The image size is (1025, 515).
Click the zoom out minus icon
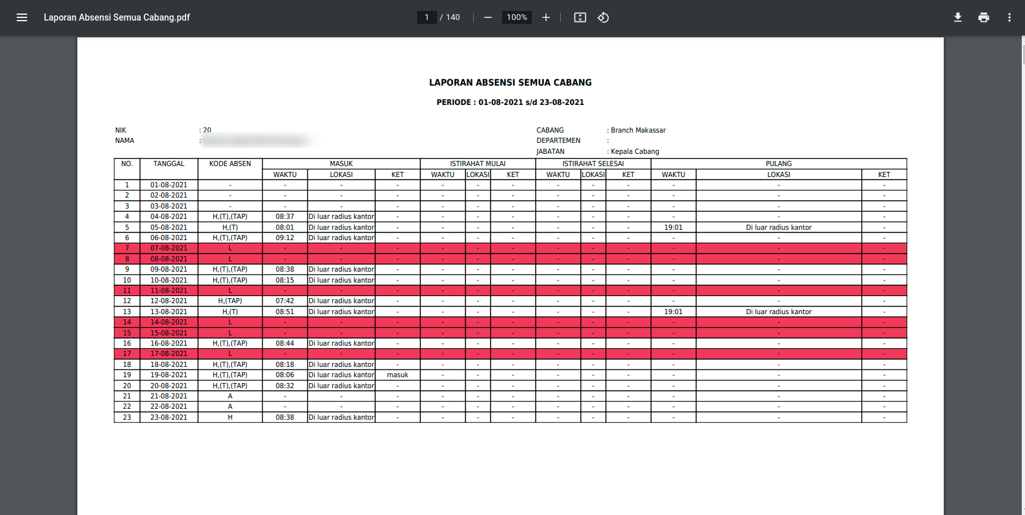tap(488, 17)
